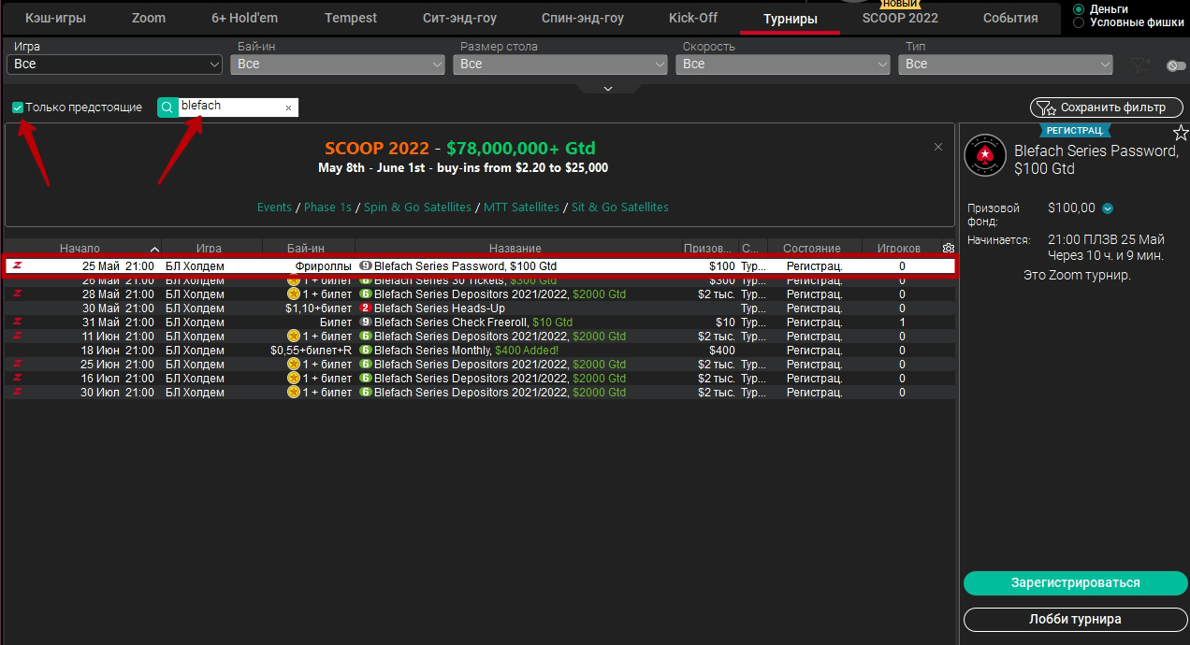Click Zoom icon on 16 Июл row
1190x645 pixels.
(x=17, y=378)
